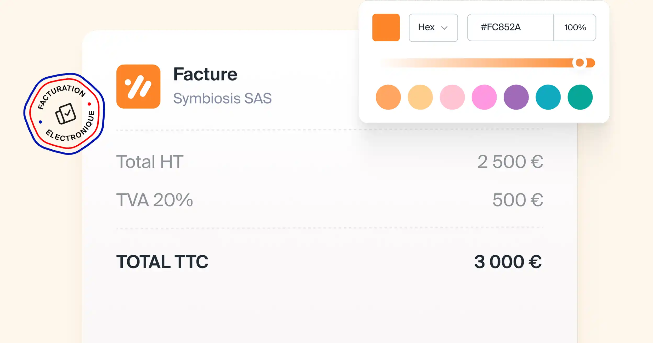Screen dimensions: 653x343
Task: Click the chevron arrow next to Hex
Action: point(444,28)
